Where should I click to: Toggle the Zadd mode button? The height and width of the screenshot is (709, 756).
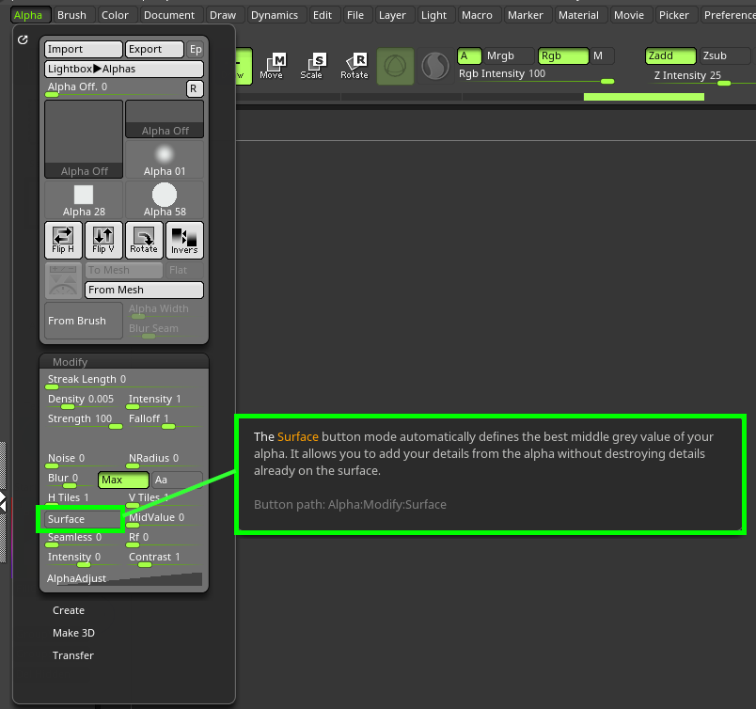[x=670, y=55]
